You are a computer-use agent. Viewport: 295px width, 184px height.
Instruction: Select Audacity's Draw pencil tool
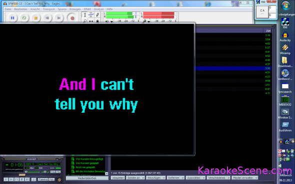(97, 15)
